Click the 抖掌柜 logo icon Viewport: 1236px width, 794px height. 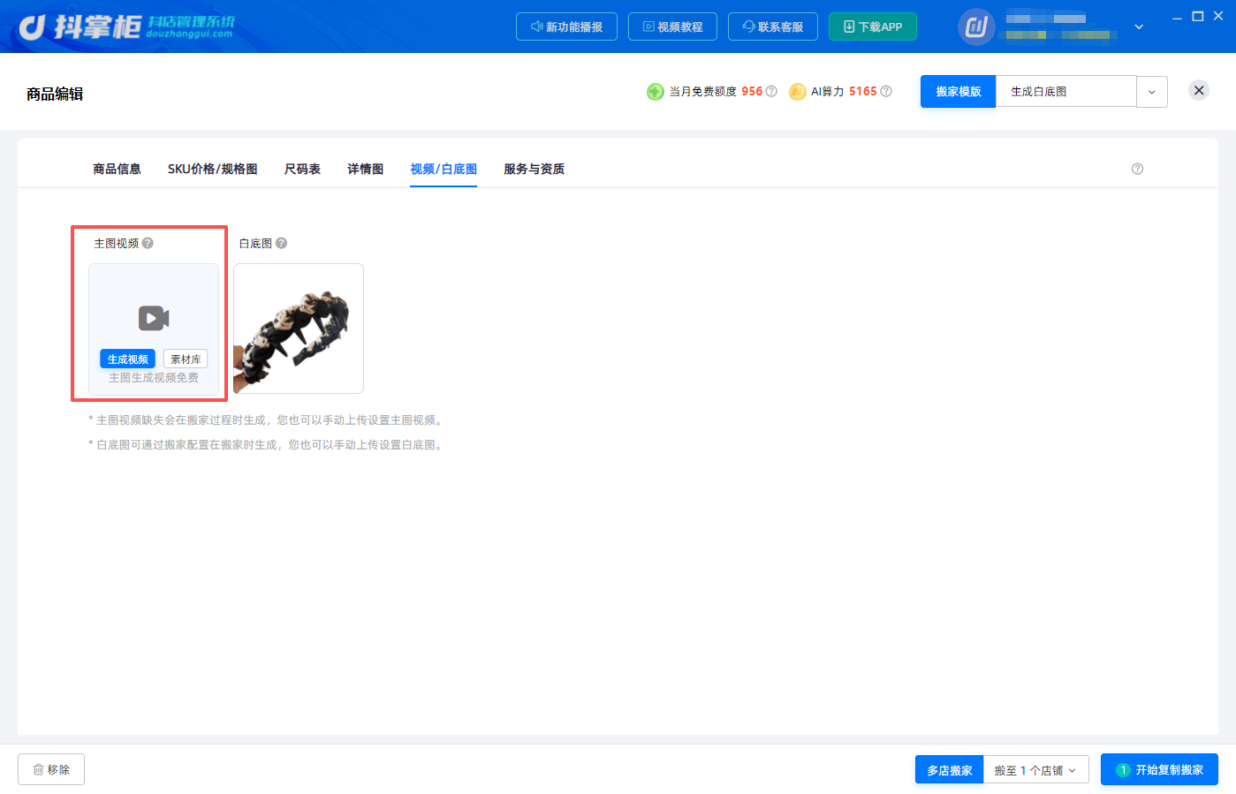(x=33, y=26)
